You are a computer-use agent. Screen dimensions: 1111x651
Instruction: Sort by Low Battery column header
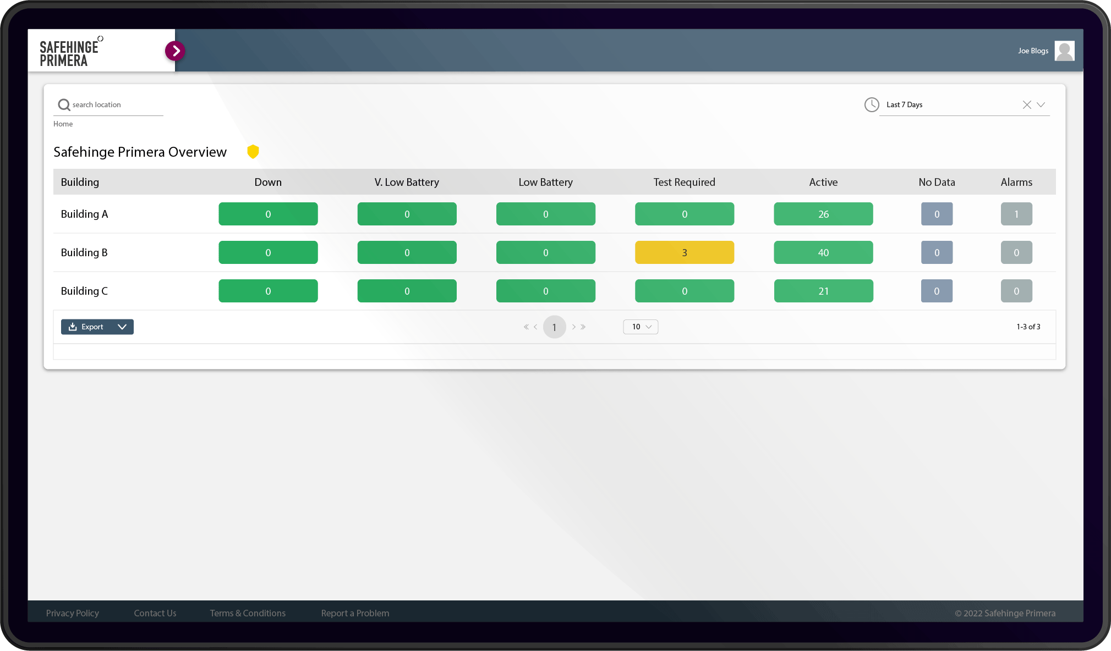tap(545, 182)
